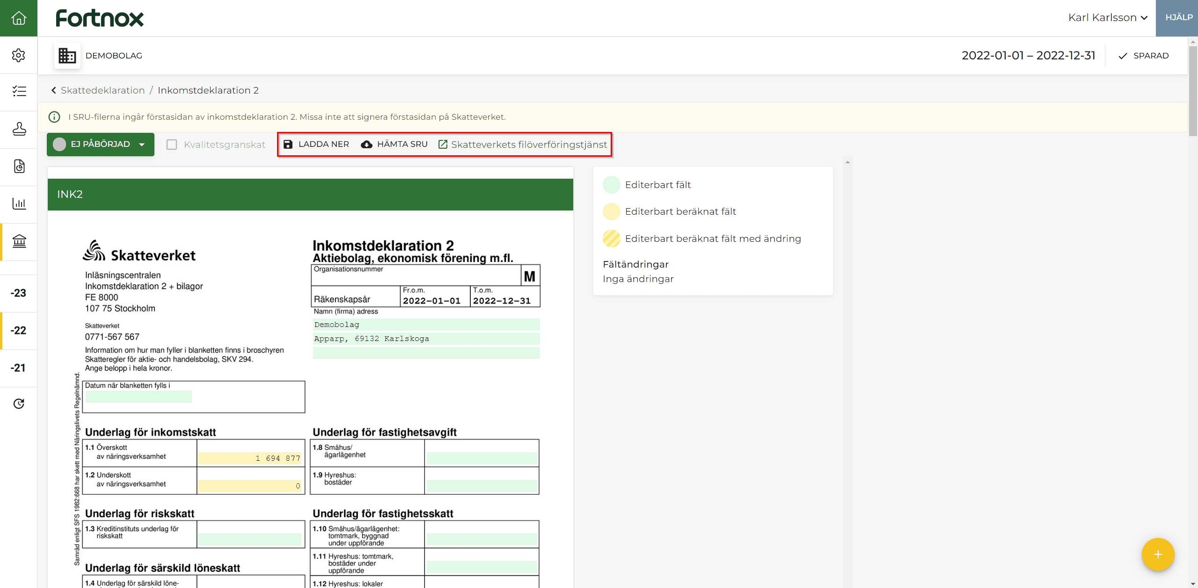Click the 1.10 Småhus tomtmark field
Image resolution: width=1198 pixels, height=588 pixels.
point(482,539)
